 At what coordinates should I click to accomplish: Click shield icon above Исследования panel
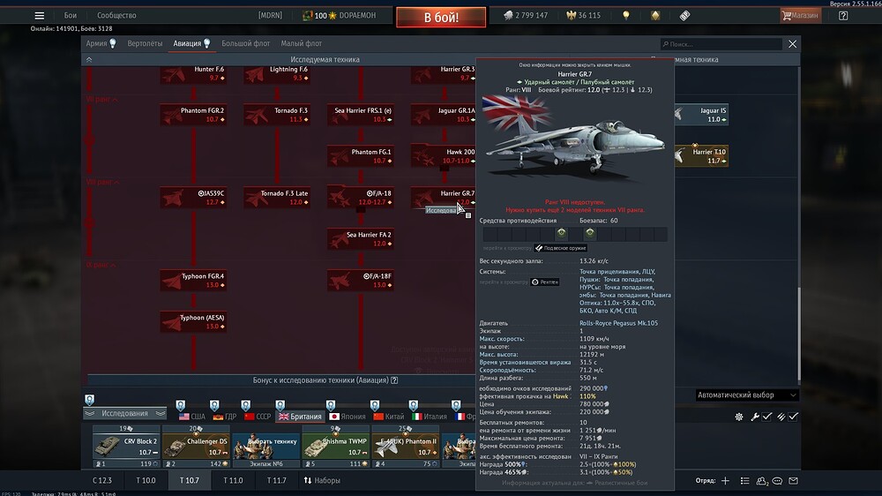(x=89, y=400)
